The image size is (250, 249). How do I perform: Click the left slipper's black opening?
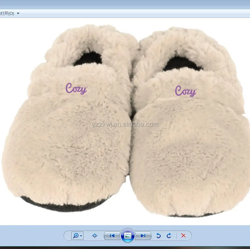[89, 59]
